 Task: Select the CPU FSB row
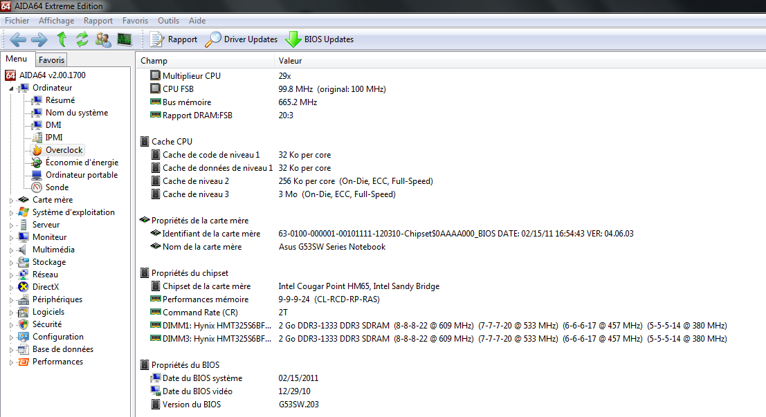pos(180,89)
